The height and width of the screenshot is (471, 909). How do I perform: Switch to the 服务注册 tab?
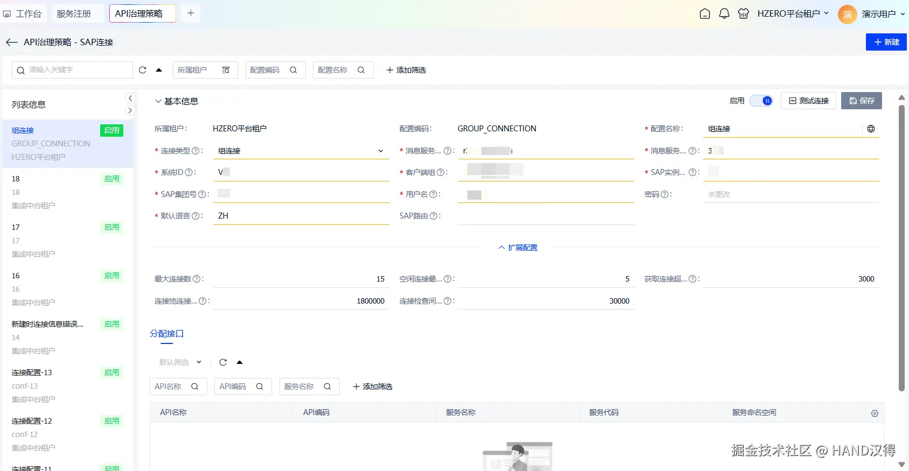78,13
